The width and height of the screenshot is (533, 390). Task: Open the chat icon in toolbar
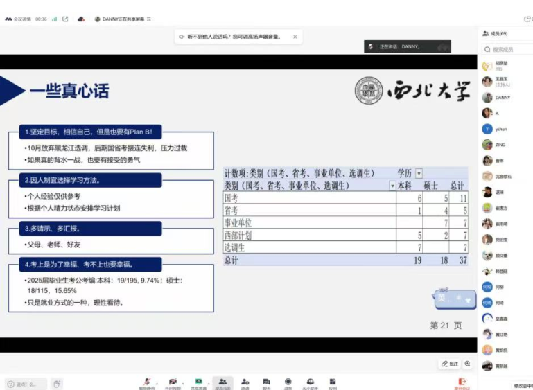(266, 382)
